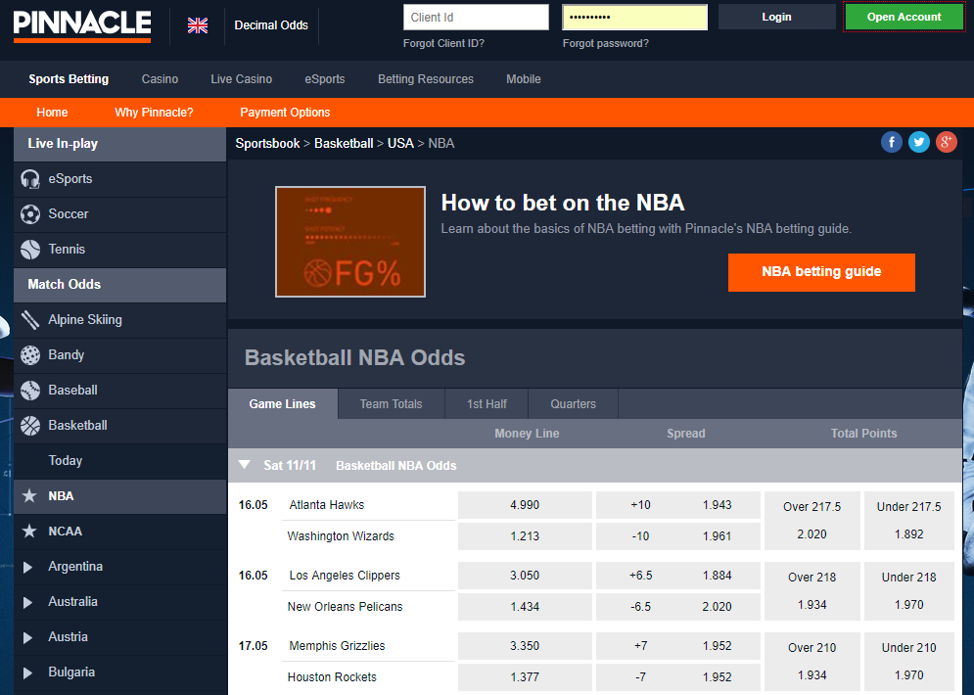Click the Forgot password? link
Screen dimensions: 974x695
pos(605,43)
